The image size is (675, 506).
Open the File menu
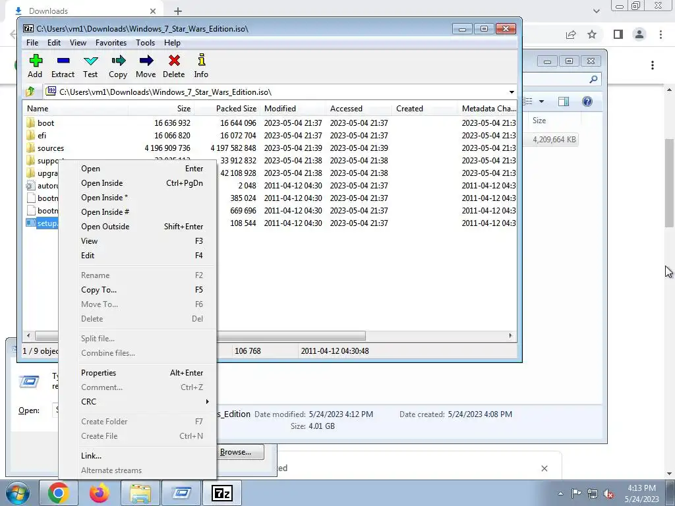[x=32, y=43]
